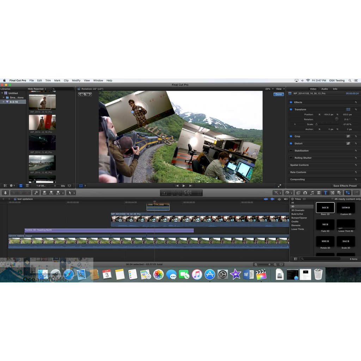Image resolution: width=361 pixels, height=361 pixels.
Task: Open the edit options dropdown arrow beside Append
Action: (x=63, y=193)
